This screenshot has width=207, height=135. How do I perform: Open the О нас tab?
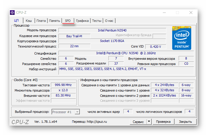(109, 21)
